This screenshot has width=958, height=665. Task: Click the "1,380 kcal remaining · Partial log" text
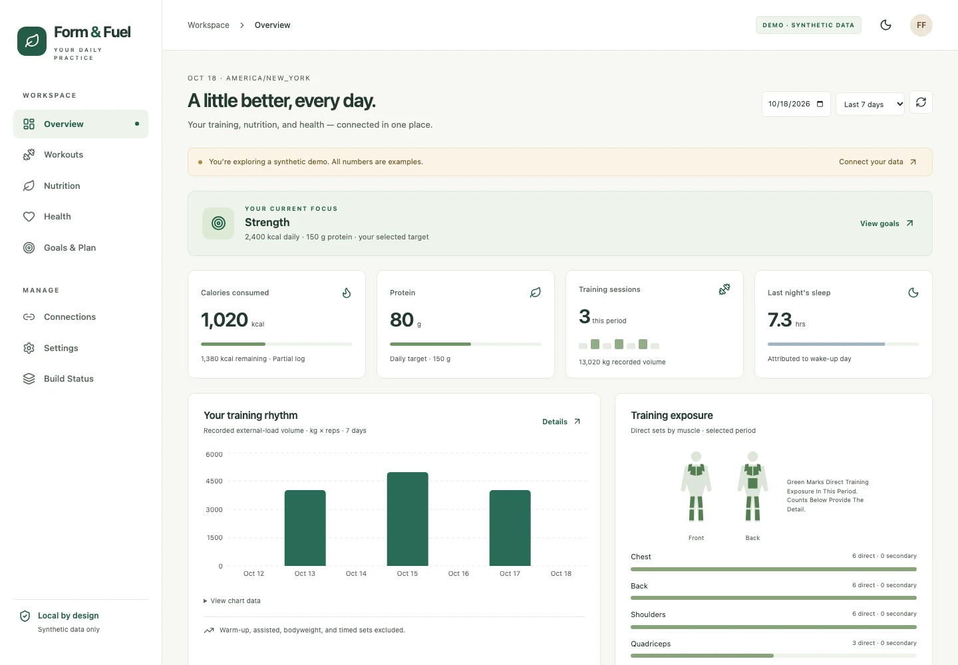coord(253,359)
